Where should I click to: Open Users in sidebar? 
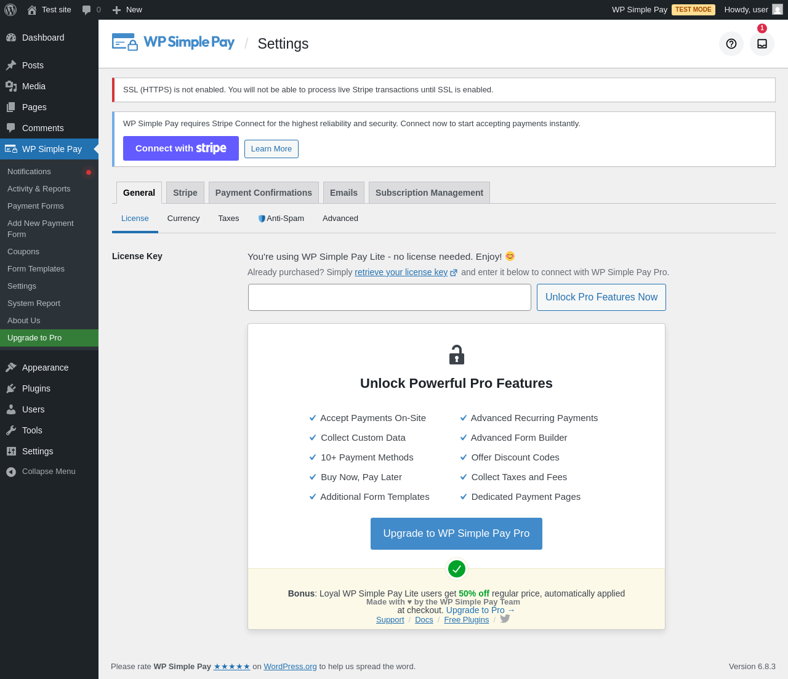[49, 409]
